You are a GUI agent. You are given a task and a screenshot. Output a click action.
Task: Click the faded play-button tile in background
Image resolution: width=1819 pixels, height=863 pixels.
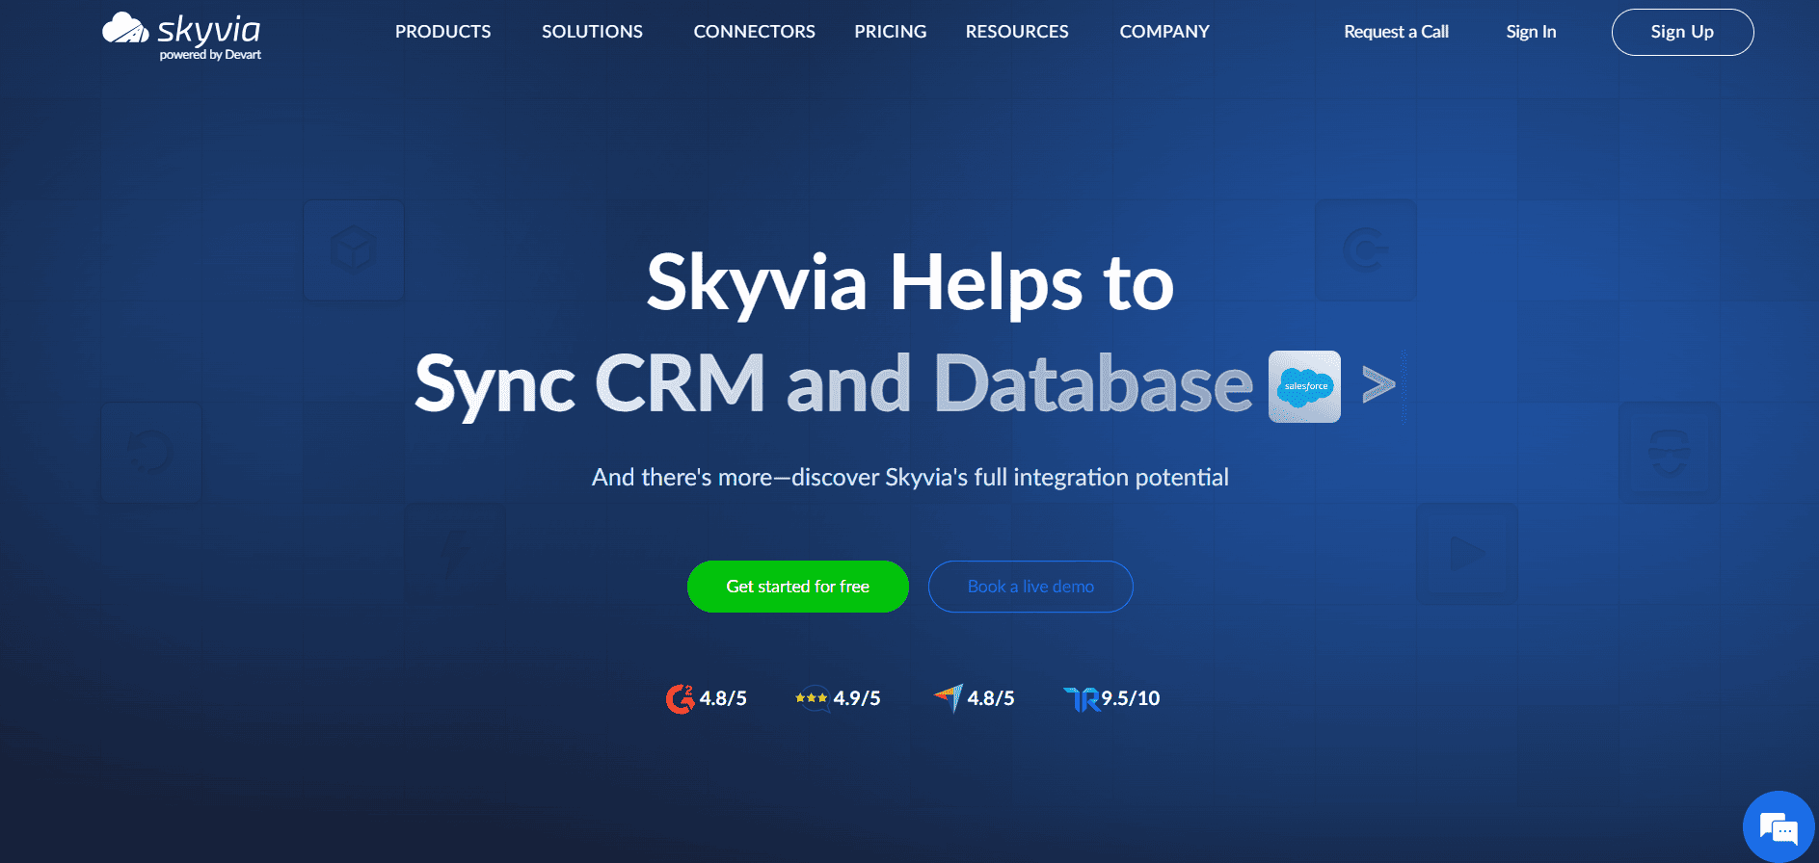(1466, 554)
